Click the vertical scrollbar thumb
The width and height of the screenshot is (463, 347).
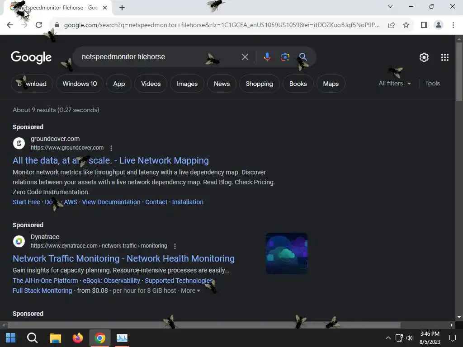pos(459,71)
